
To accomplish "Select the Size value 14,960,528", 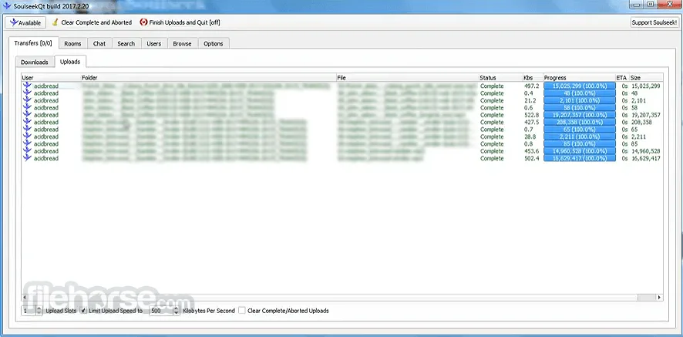I will click(646, 151).
